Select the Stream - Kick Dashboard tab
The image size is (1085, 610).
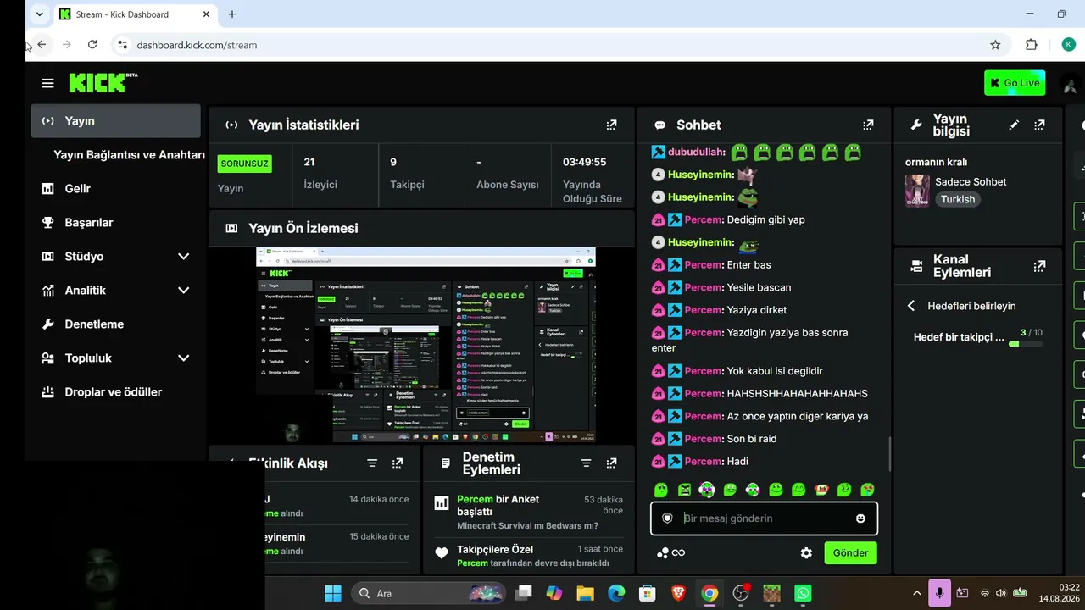click(134, 14)
